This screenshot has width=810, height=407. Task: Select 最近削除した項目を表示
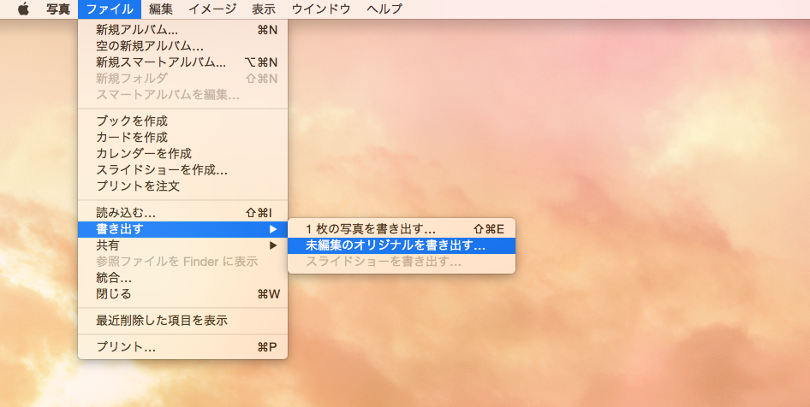(182, 321)
